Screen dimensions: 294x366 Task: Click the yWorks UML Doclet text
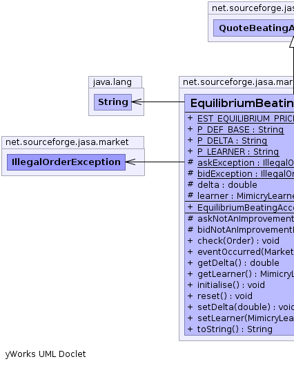coord(46,354)
